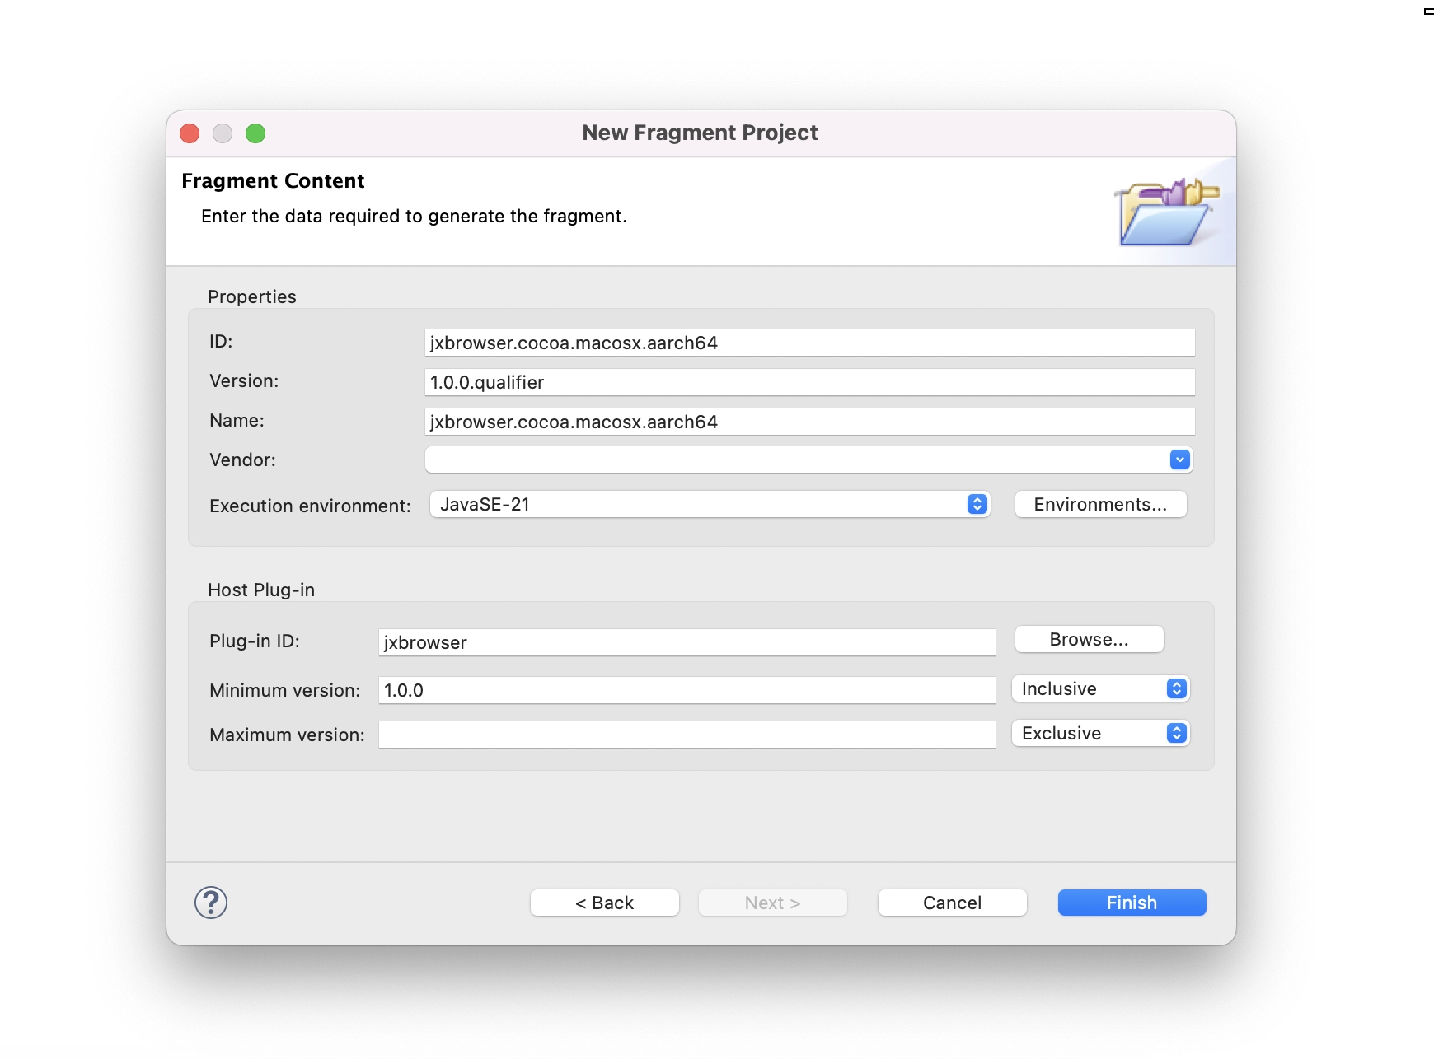Image resolution: width=1434 pixels, height=1059 pixels.
Task: Open the Exclusive maximum version dropdown
Action: click(x=1100, y=733)
